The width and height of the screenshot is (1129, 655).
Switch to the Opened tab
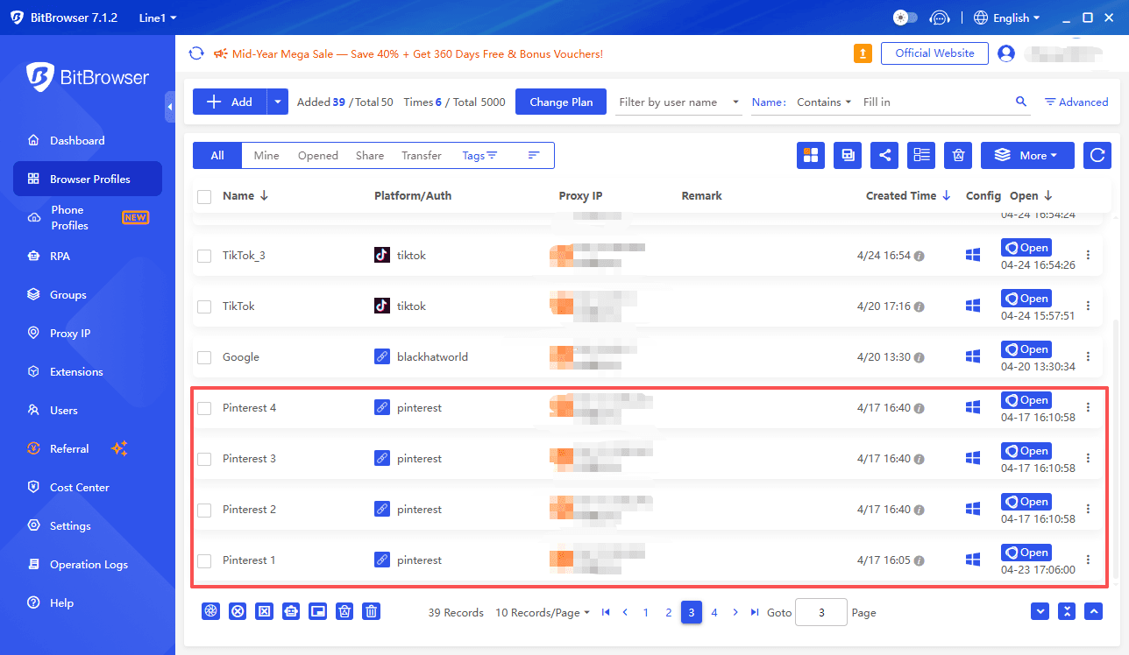pyautogui.click(x=317, y=155)
